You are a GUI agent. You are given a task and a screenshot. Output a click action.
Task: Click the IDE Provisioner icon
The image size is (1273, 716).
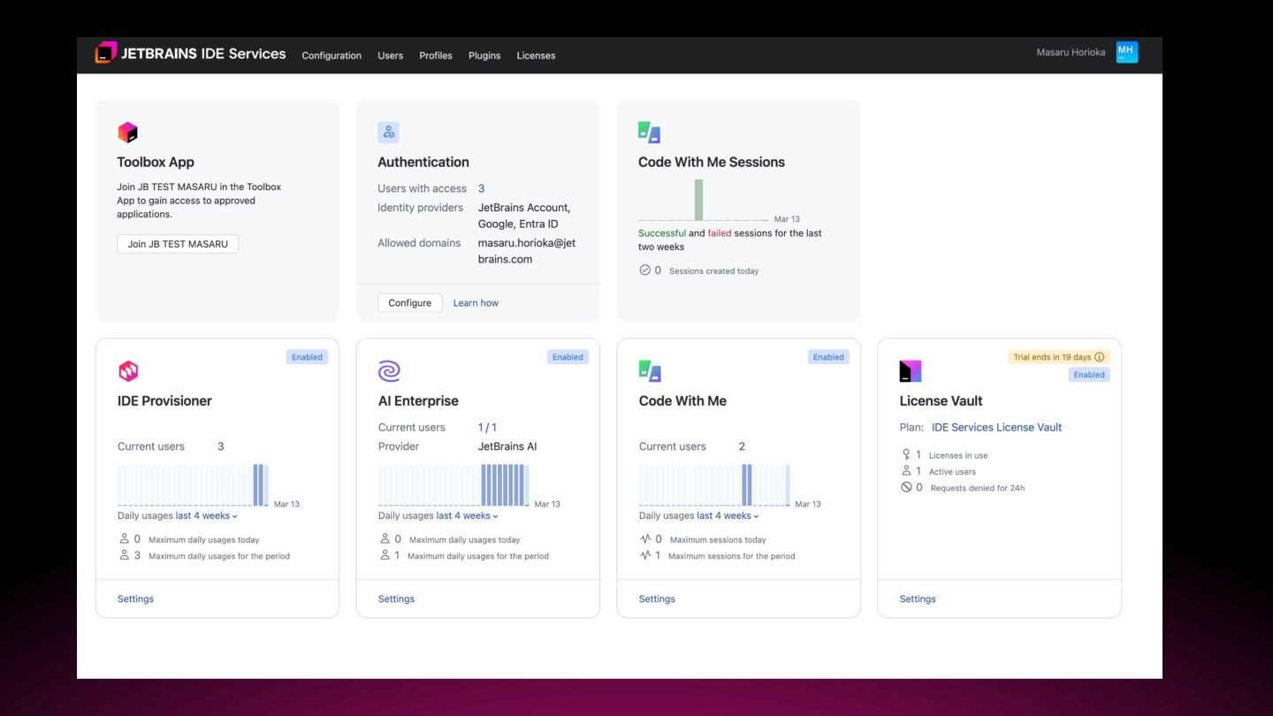click(x=128, y=371)
